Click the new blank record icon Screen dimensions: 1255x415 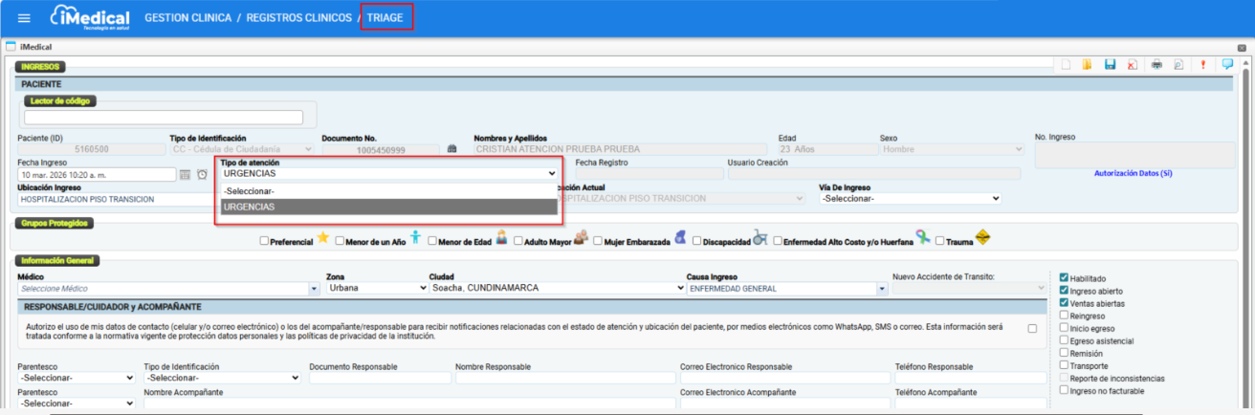coord(1066,65)
